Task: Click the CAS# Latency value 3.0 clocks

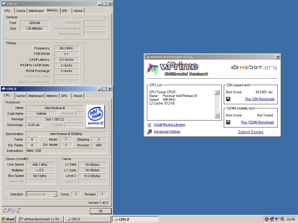Action: pyautogui.click(x=66, y=60)
